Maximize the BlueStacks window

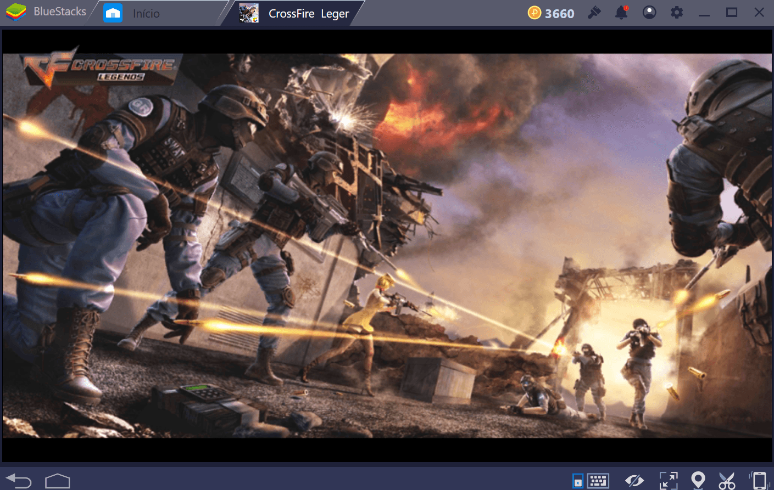[732, 12]
